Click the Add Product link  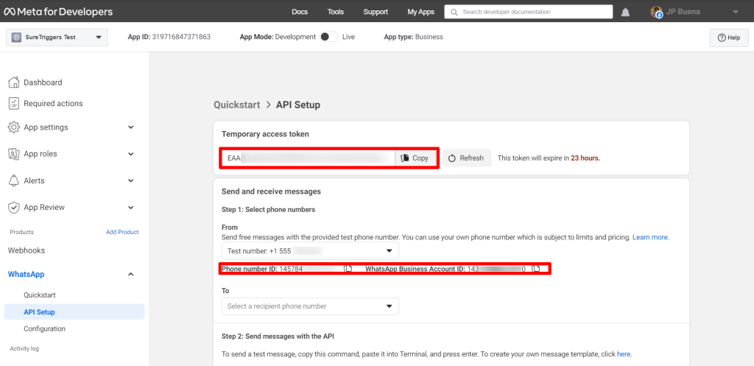tap(122, 232)
